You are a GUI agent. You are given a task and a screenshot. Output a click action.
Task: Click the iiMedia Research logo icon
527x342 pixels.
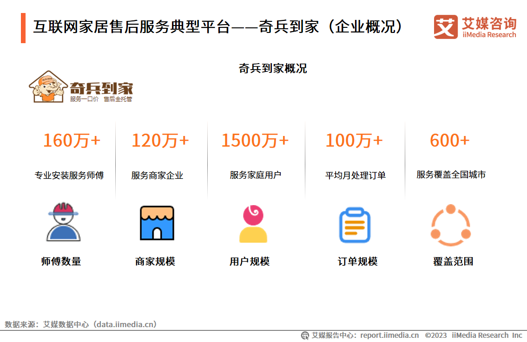(445, 27)
